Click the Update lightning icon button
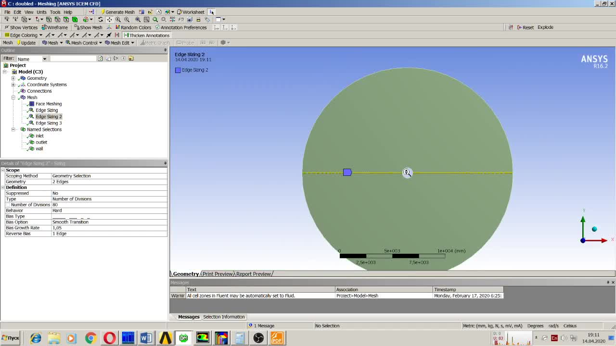Image resolution: width=616 pixels, height=346 pixels. tap(25, 43)
